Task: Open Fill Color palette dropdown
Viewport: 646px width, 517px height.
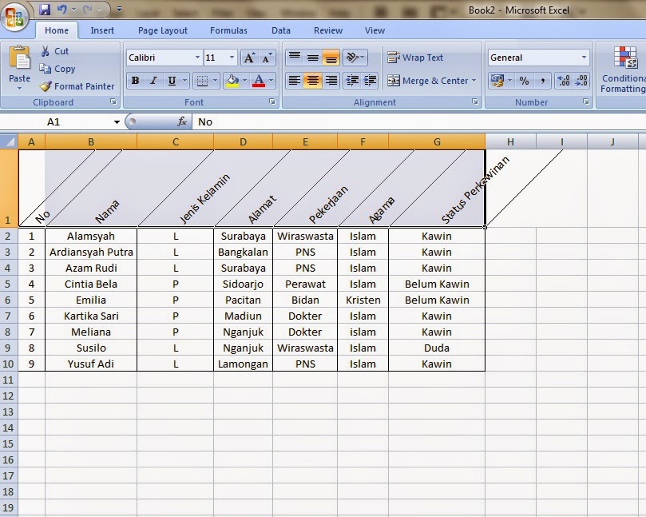Action: click(245, 81)
